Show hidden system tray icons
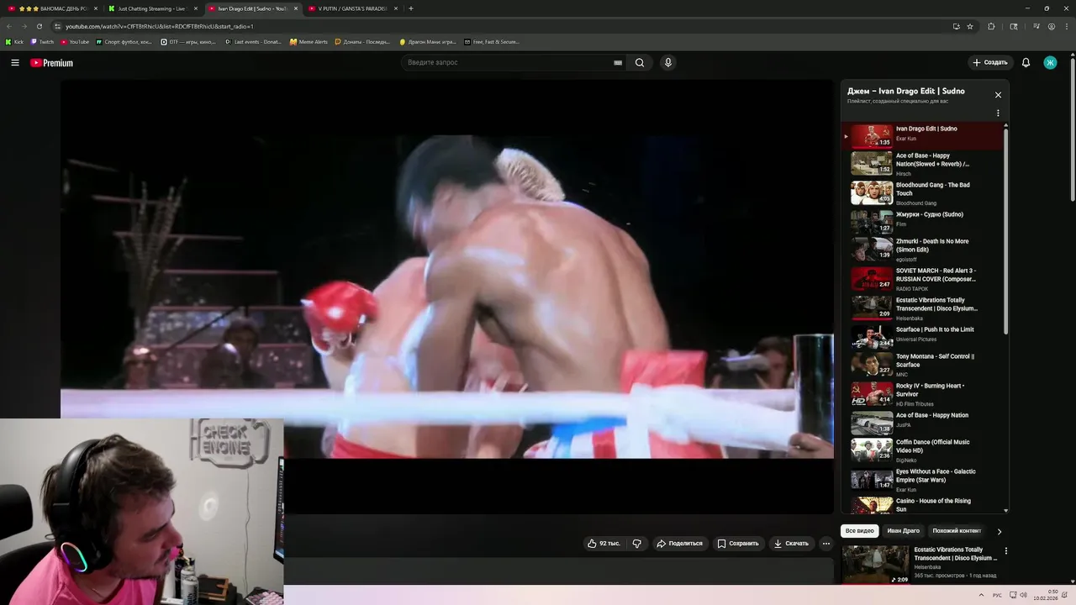 981,595
